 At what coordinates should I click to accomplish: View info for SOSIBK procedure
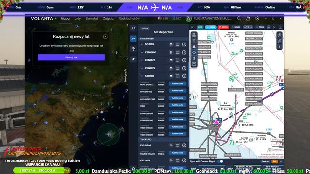coord(184,44)
